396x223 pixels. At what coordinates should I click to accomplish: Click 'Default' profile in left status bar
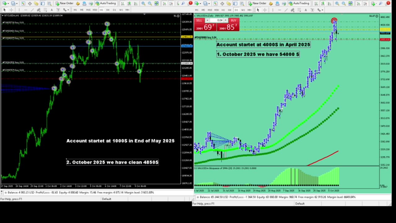click(x=106, y=199)
